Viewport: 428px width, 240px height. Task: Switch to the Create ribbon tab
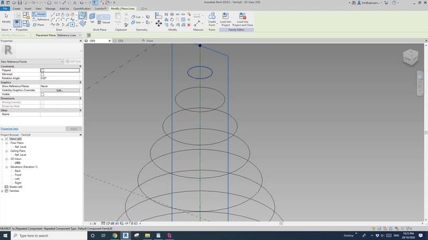click(x=16, y=9)
